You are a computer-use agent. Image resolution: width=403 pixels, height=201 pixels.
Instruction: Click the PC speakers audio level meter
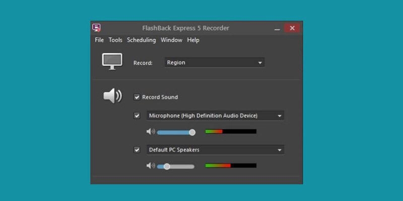(231, 166)
